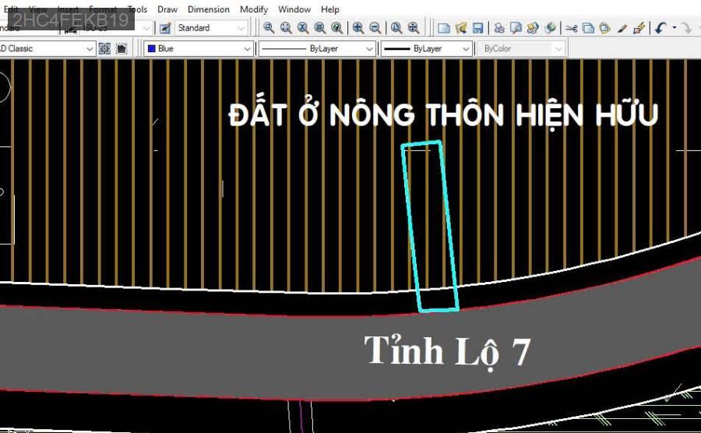Screen dimensions: 701x433
Task: Choose the Zoom Object green magnifier icon
Action: pos(336,28)
